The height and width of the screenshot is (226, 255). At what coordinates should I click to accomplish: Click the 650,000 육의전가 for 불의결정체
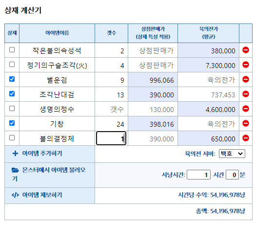(209, 138)
